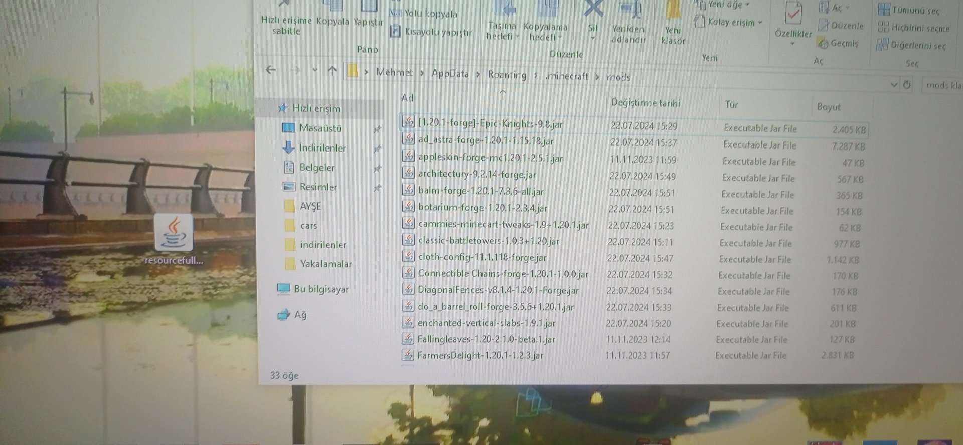Click the Hızlı erişim star icon
Screen dimensions: 963x445
coord(283,108)
